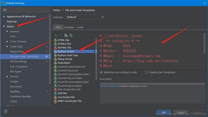Switch to the Code tab
208x117 pixels.
click(80, 27)
